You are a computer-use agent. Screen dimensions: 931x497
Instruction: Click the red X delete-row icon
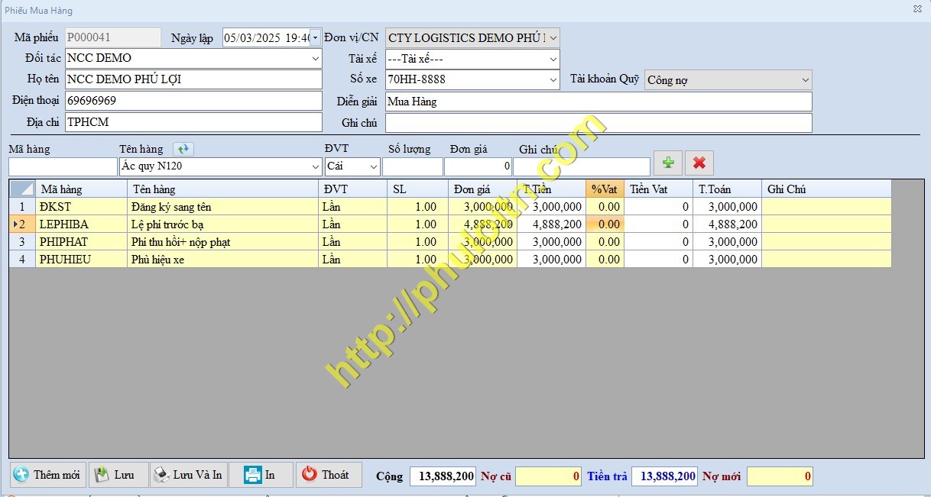coord(699,163)
